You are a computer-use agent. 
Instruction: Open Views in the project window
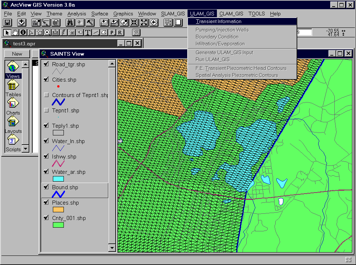pyautogui.click(x=13, y=70)
